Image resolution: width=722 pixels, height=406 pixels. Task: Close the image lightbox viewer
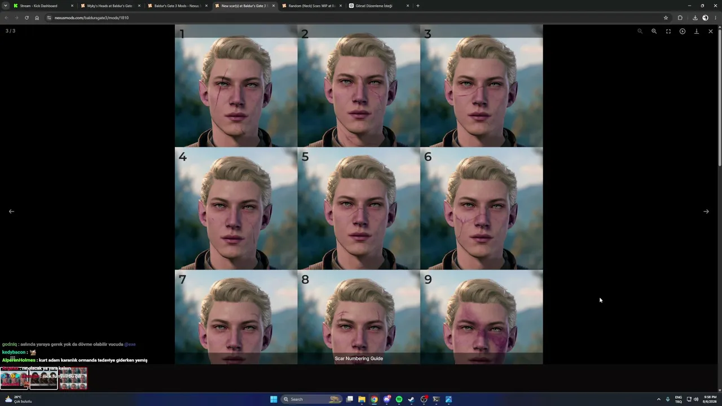pyautogui.click(x=710, y=31)
